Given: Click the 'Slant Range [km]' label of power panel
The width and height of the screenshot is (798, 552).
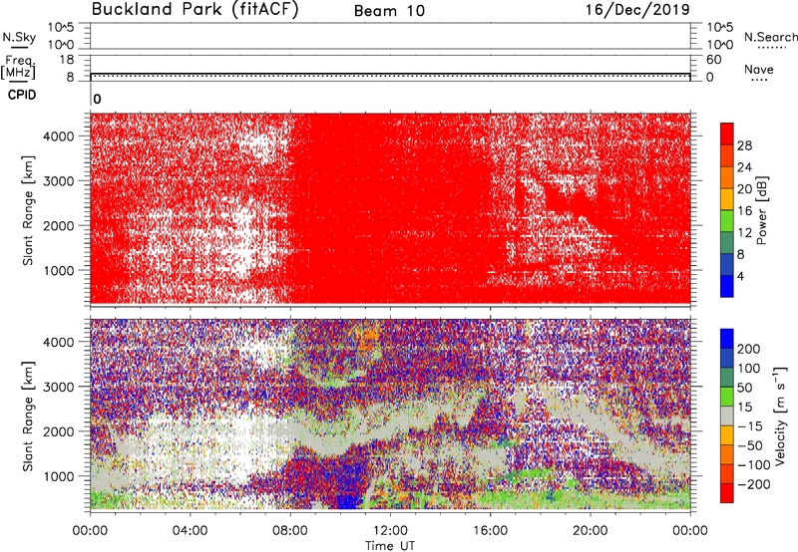Looking at the screenshot, I should pyautogui.click(x=28, y=210).
